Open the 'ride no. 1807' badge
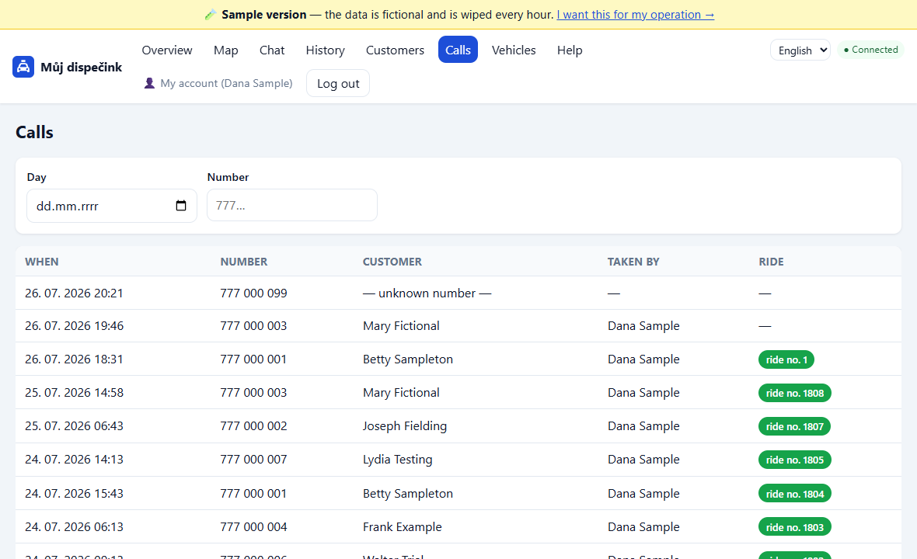Viewport: 917px width, 559px height. (794, 426)
